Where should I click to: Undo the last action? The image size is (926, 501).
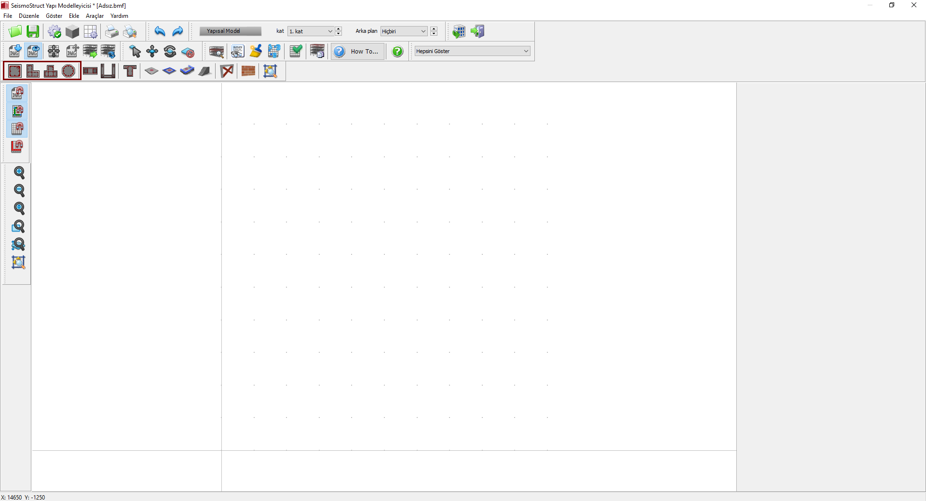[x=160, y=31]
